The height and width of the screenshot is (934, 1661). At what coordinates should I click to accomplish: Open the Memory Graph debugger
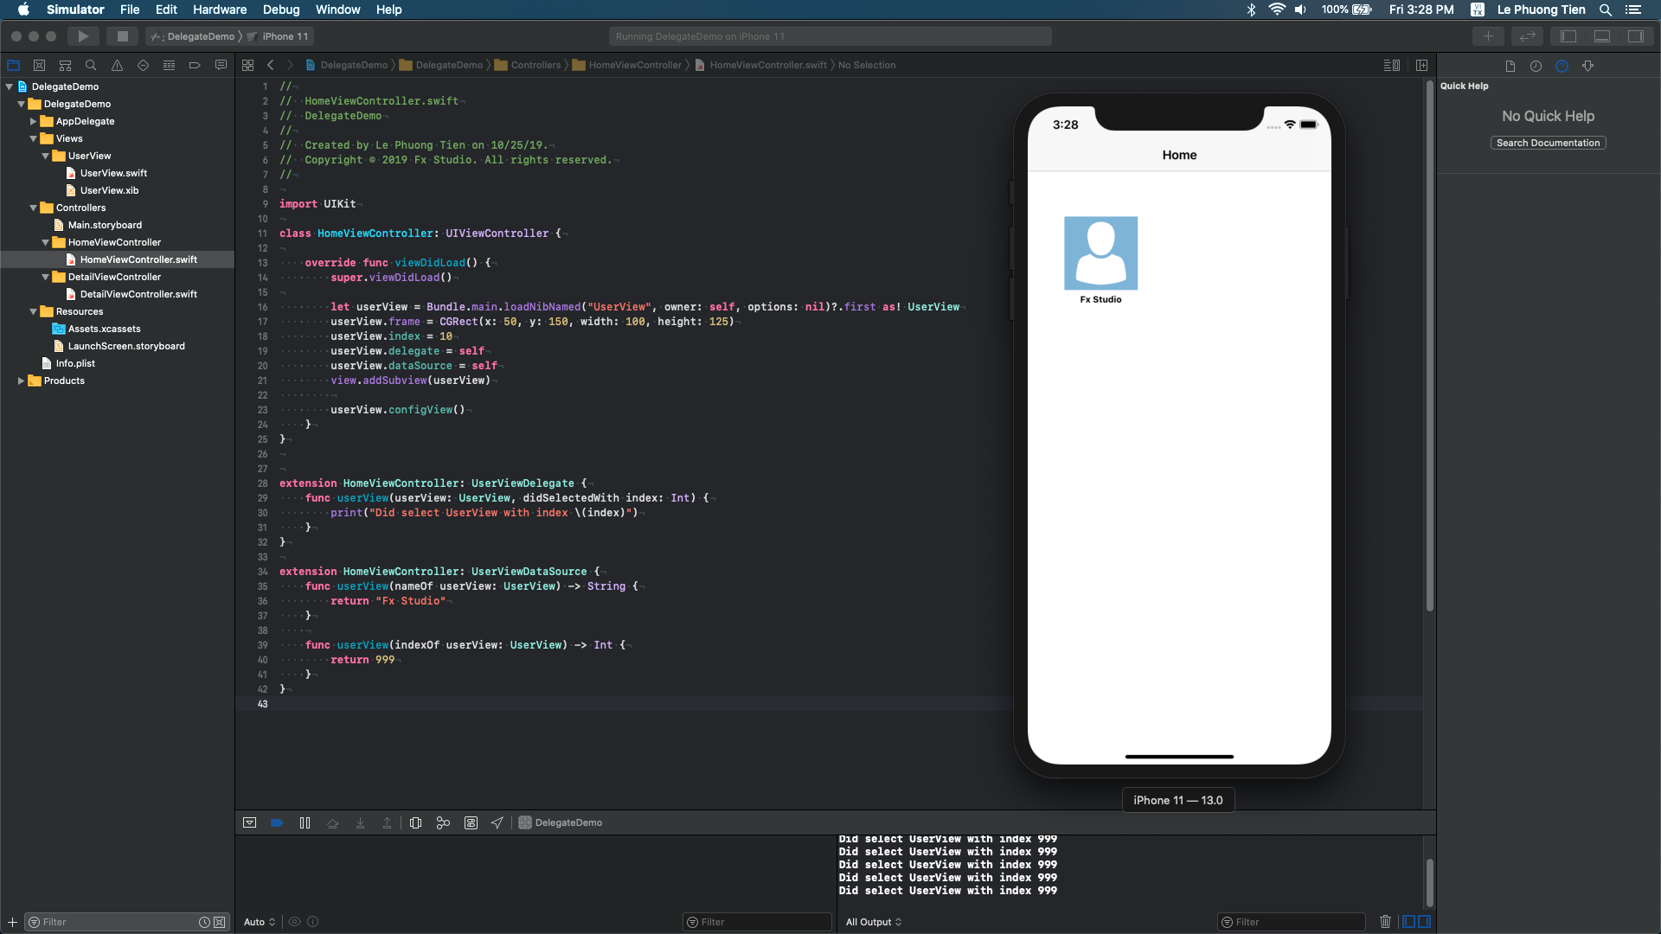click(443, 822)
